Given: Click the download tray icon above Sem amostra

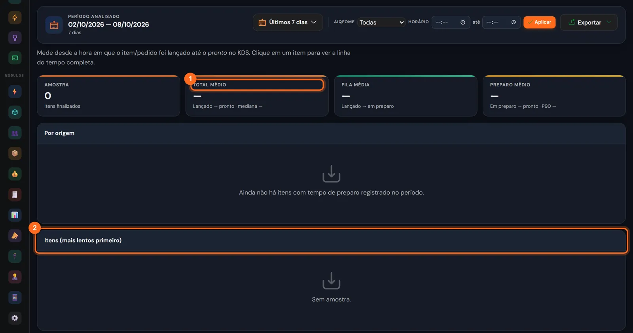Looking at the screenshot, I should click(x=331, y=281).
